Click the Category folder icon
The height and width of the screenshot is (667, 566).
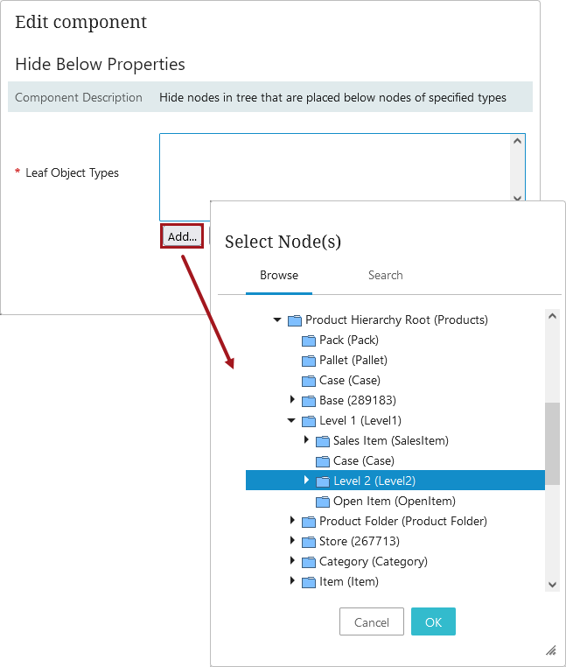point(308,562)
